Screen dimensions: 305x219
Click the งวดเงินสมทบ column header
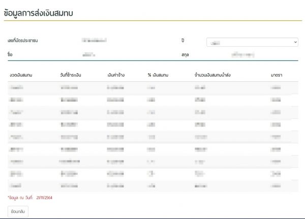(x=21, y=75)
